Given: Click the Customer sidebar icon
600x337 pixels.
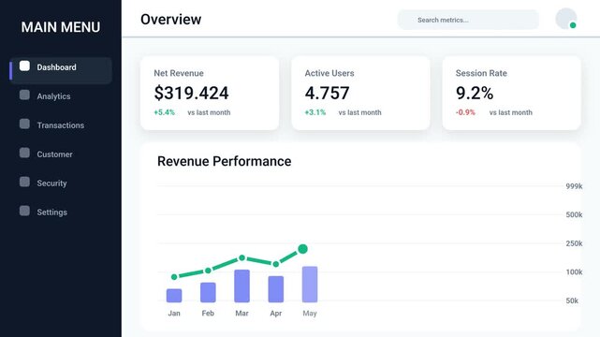Looking at the screenshot, I should coord(24,153).
